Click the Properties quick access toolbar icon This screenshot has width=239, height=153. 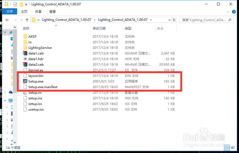15,4
